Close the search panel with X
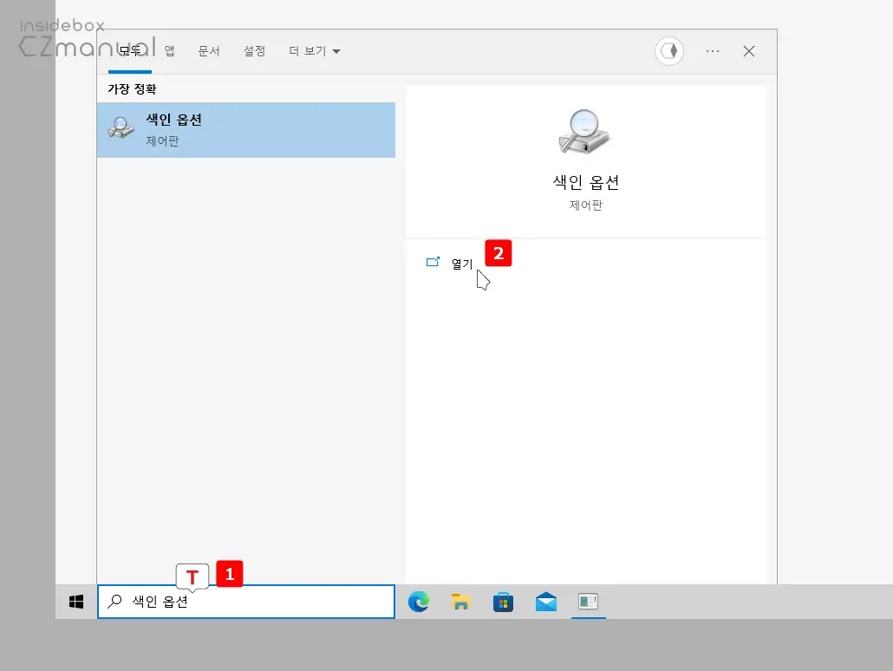The height and width of the screenshot is (671, 893). click(749, 51)
